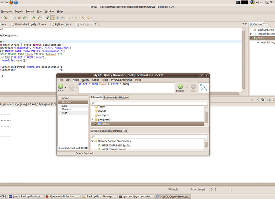Close the teste.java editor tab
Image resolution: width=275 pixels, height=199 pixels.
coord(95,24)
